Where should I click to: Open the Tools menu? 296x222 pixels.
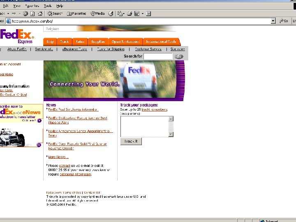click(x=48, y=6)
